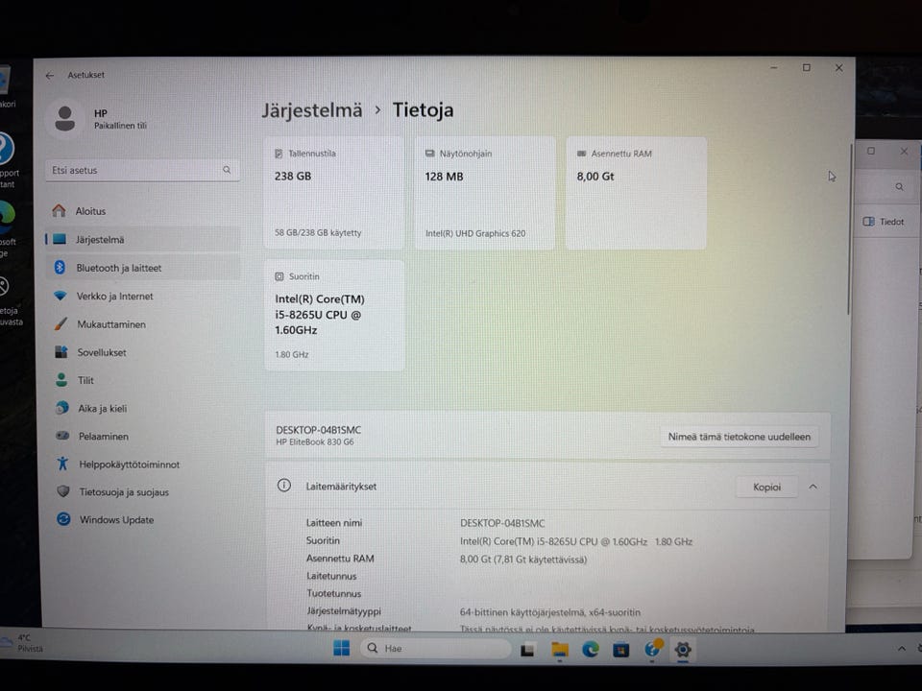Open Bluetooth ja laitteet settings
The height and width of the screenshot is (691, 922).
(x=142, y=268)
